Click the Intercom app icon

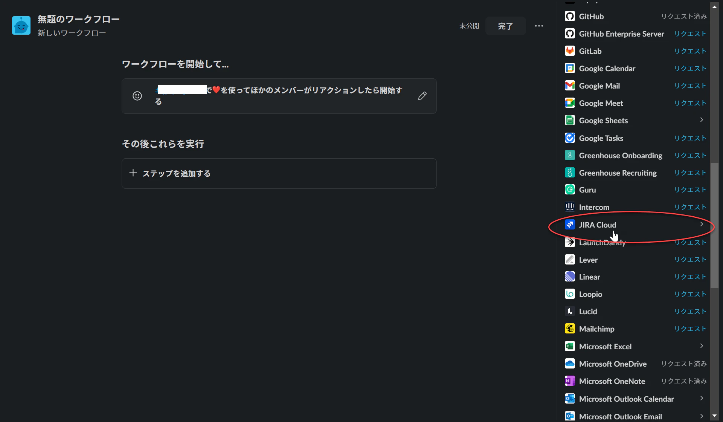[570, 207]
